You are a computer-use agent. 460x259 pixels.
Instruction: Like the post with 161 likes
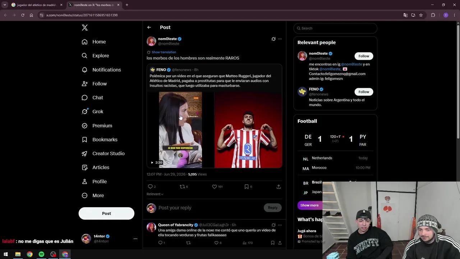[214, 187]
